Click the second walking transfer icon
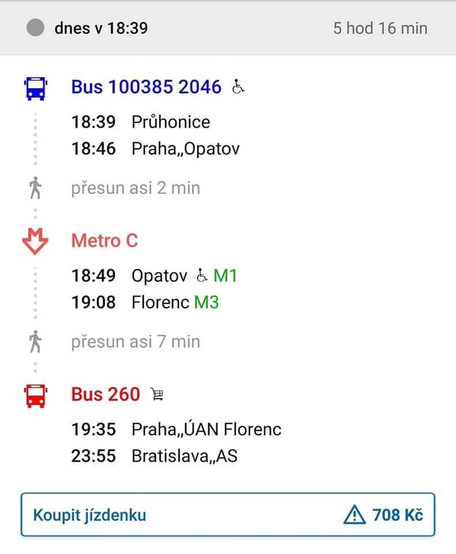Screen dimensions: 456x554 click(35, 342)
